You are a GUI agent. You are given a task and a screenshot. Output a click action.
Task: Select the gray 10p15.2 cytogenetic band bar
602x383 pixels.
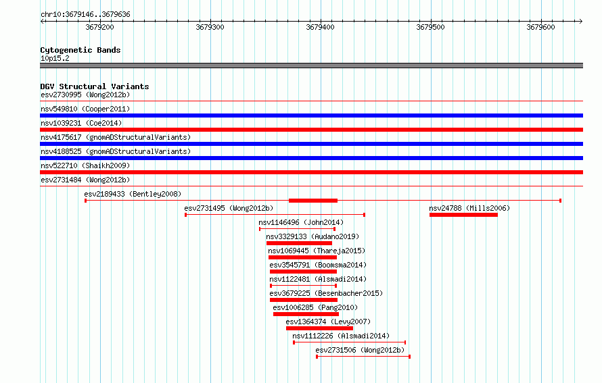pyautogui.click(x=311, y=66)
